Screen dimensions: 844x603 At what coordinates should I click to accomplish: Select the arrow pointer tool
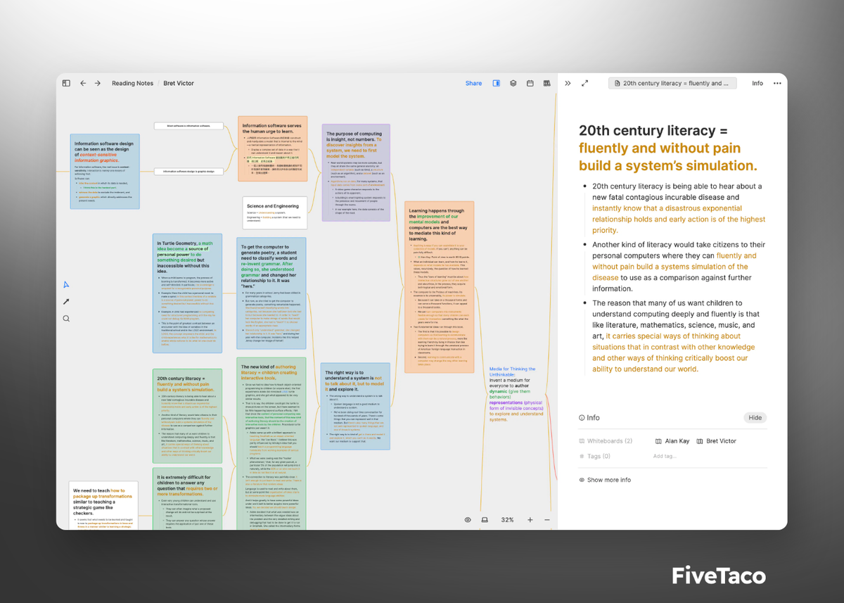tap(66, 285)
